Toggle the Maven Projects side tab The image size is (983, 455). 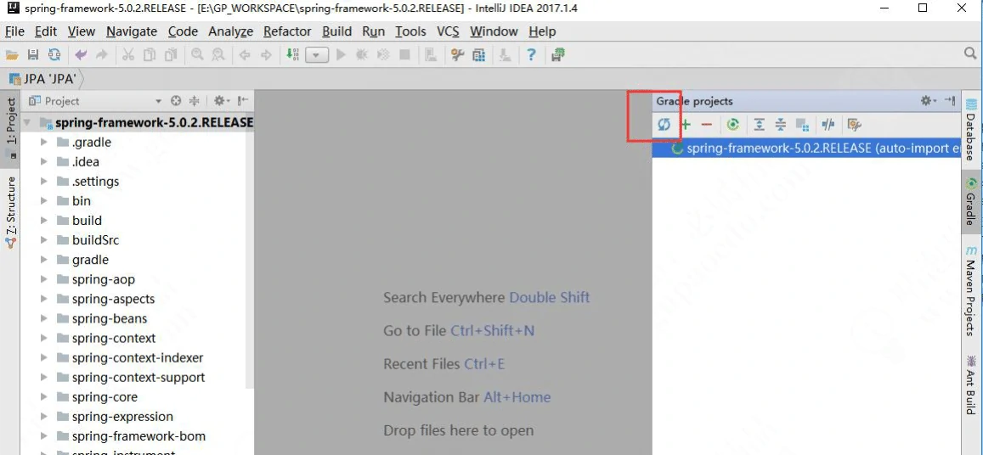(971, 290)
